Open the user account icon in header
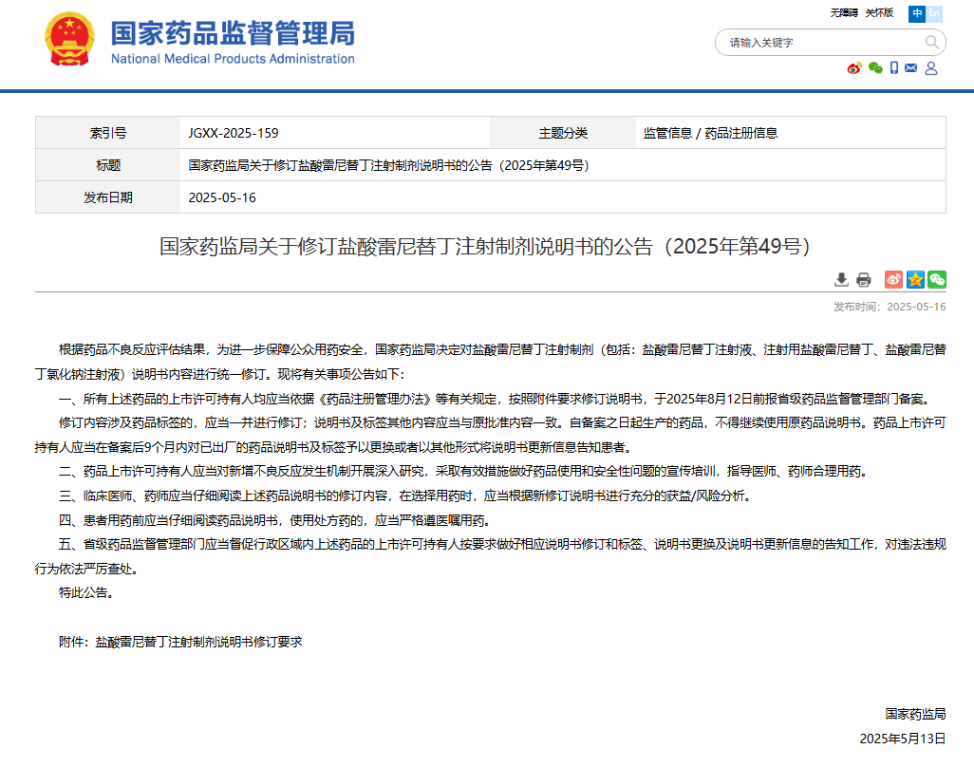This screenshot has height=767, width=974. point(931,68)
